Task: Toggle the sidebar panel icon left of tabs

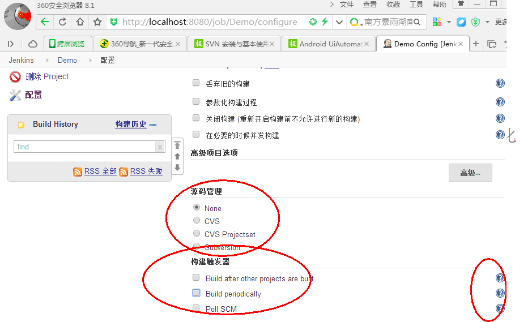Action: 11,44
